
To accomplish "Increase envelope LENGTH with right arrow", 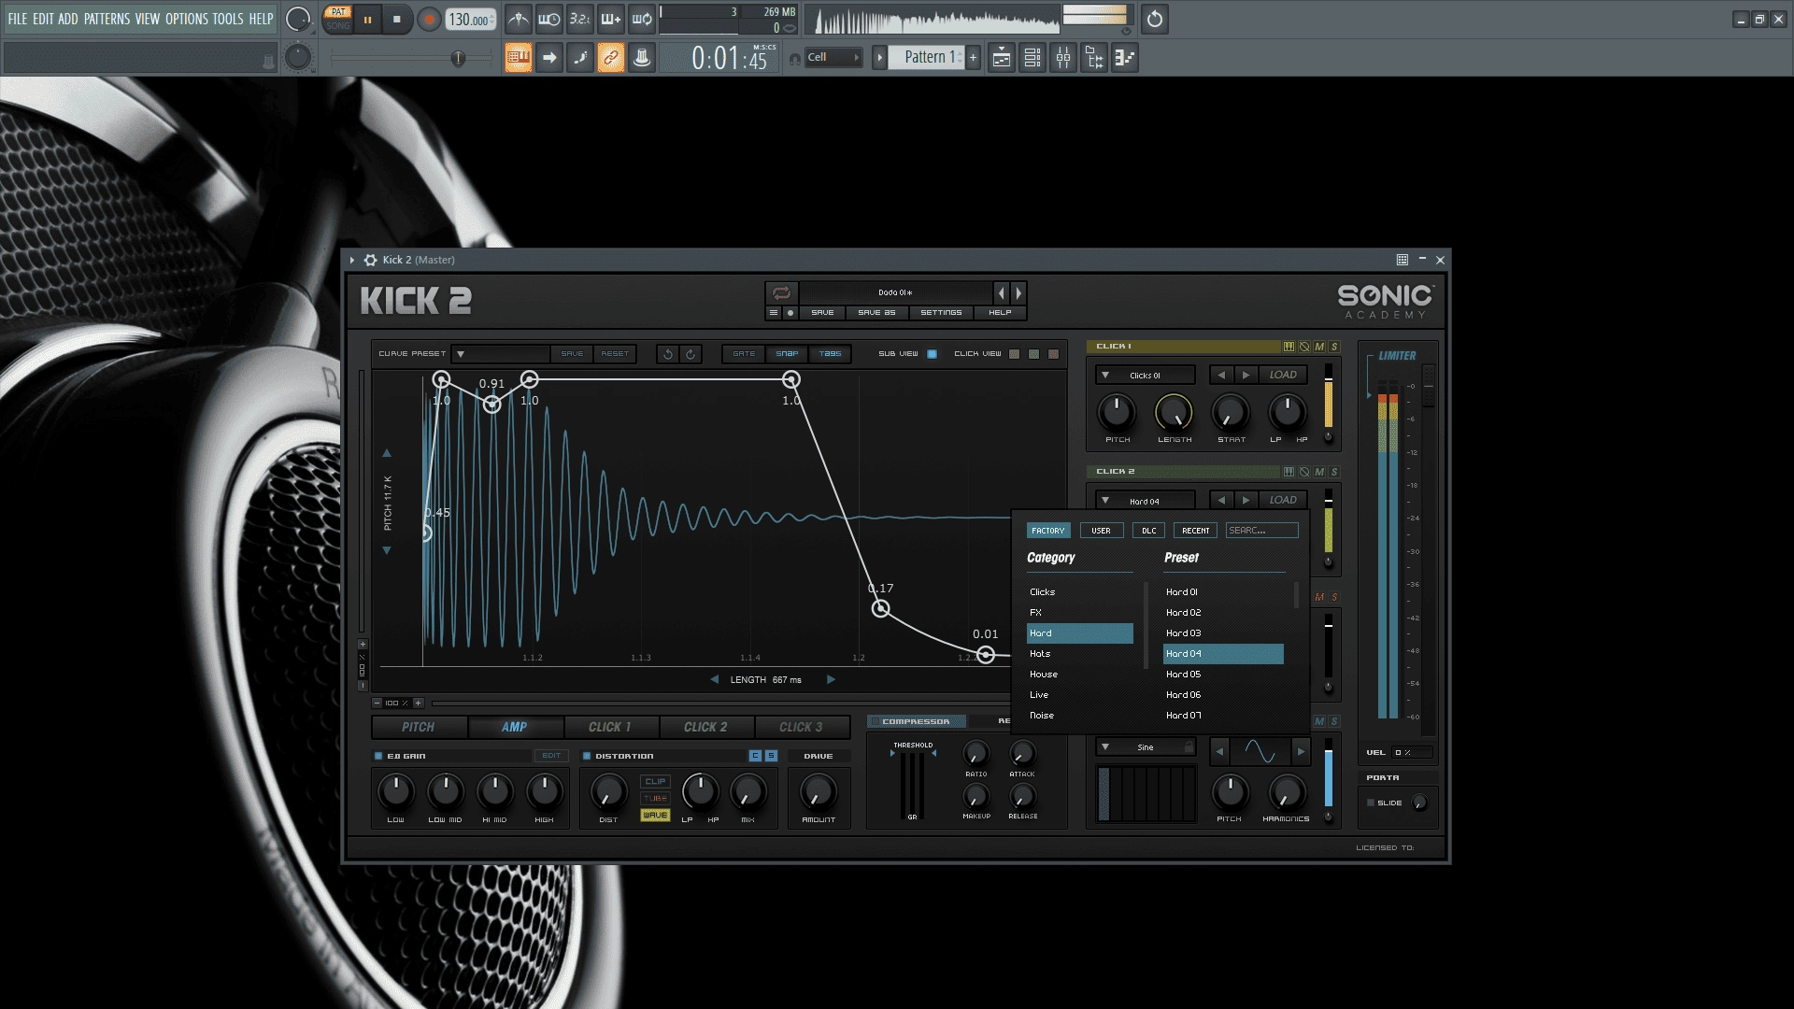I will click(830, 680).
